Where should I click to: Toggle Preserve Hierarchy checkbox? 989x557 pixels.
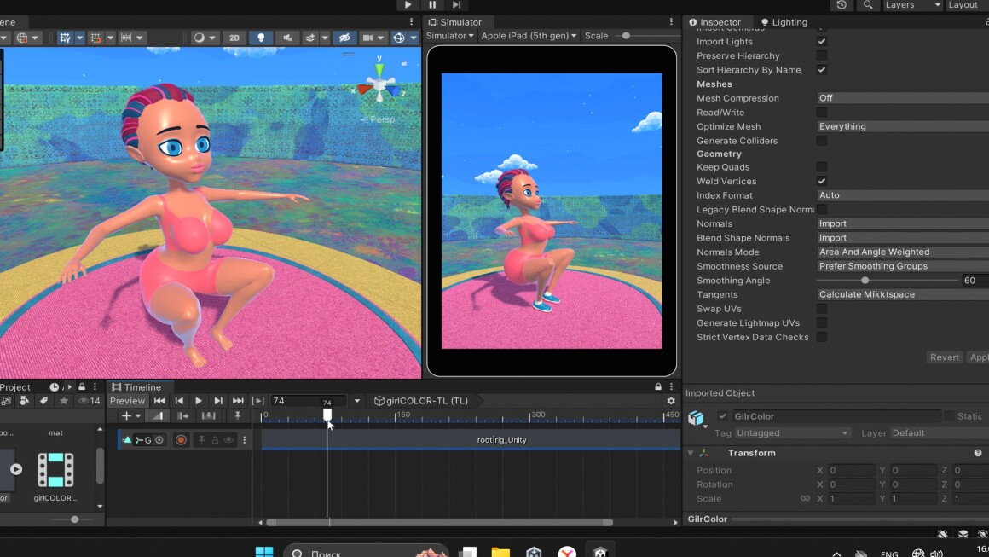click(x=821, y=55)
